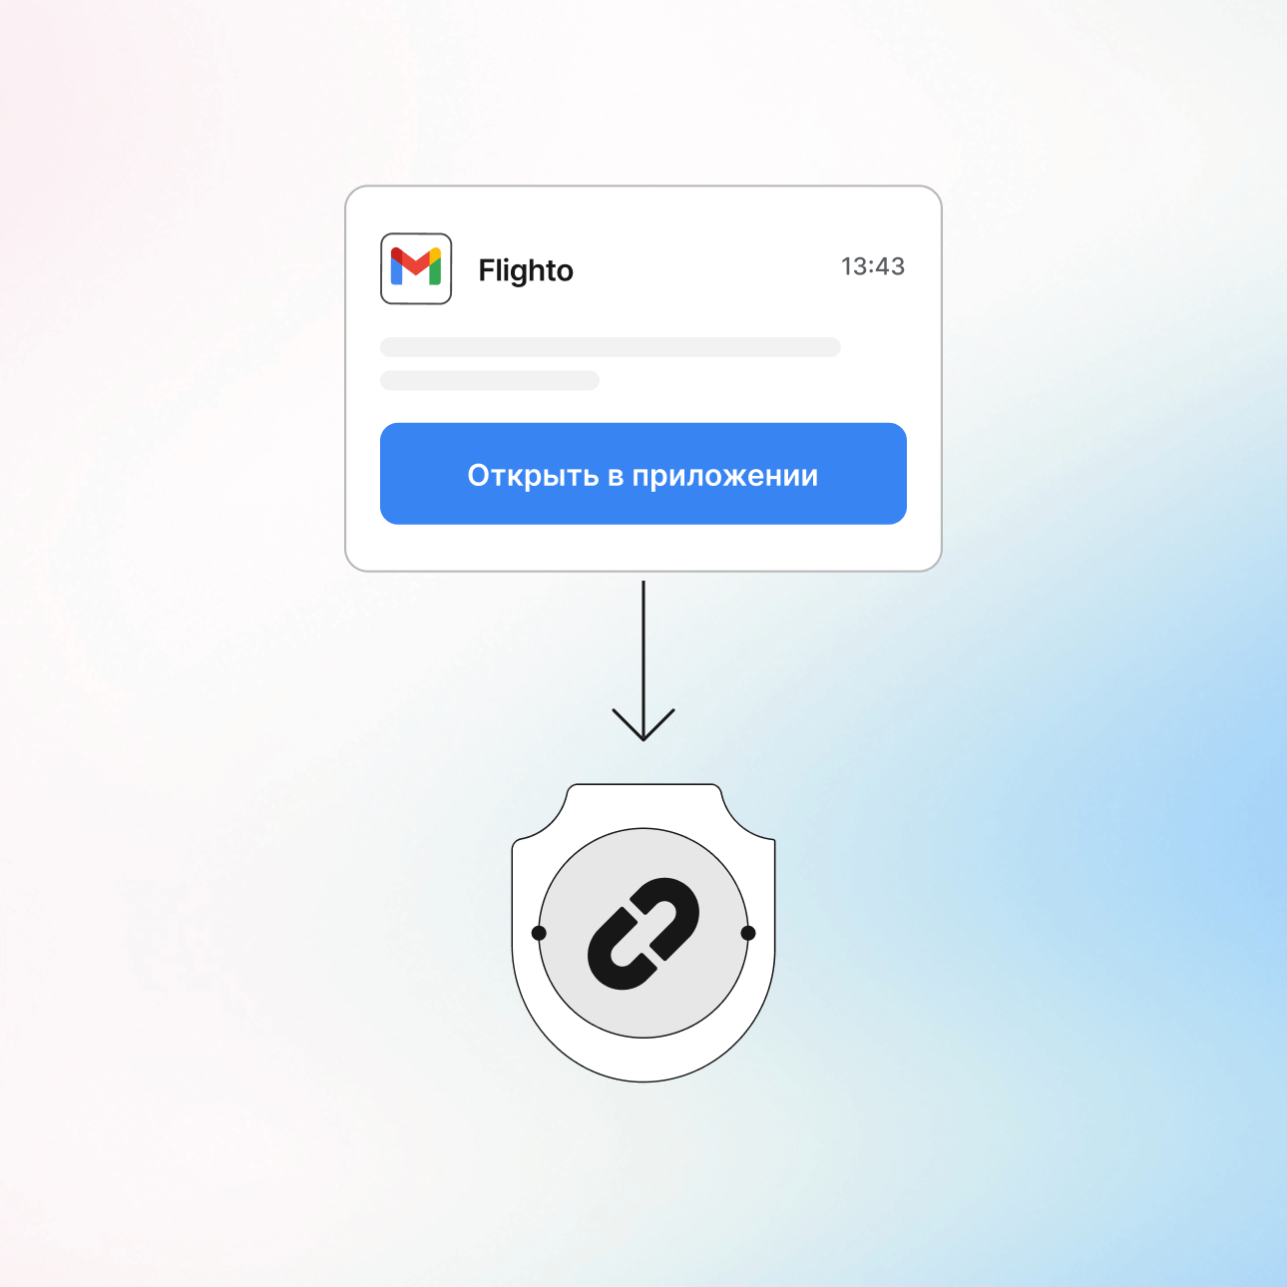
Task: Click the long gray placeholder text line
Action: point(611,347)
